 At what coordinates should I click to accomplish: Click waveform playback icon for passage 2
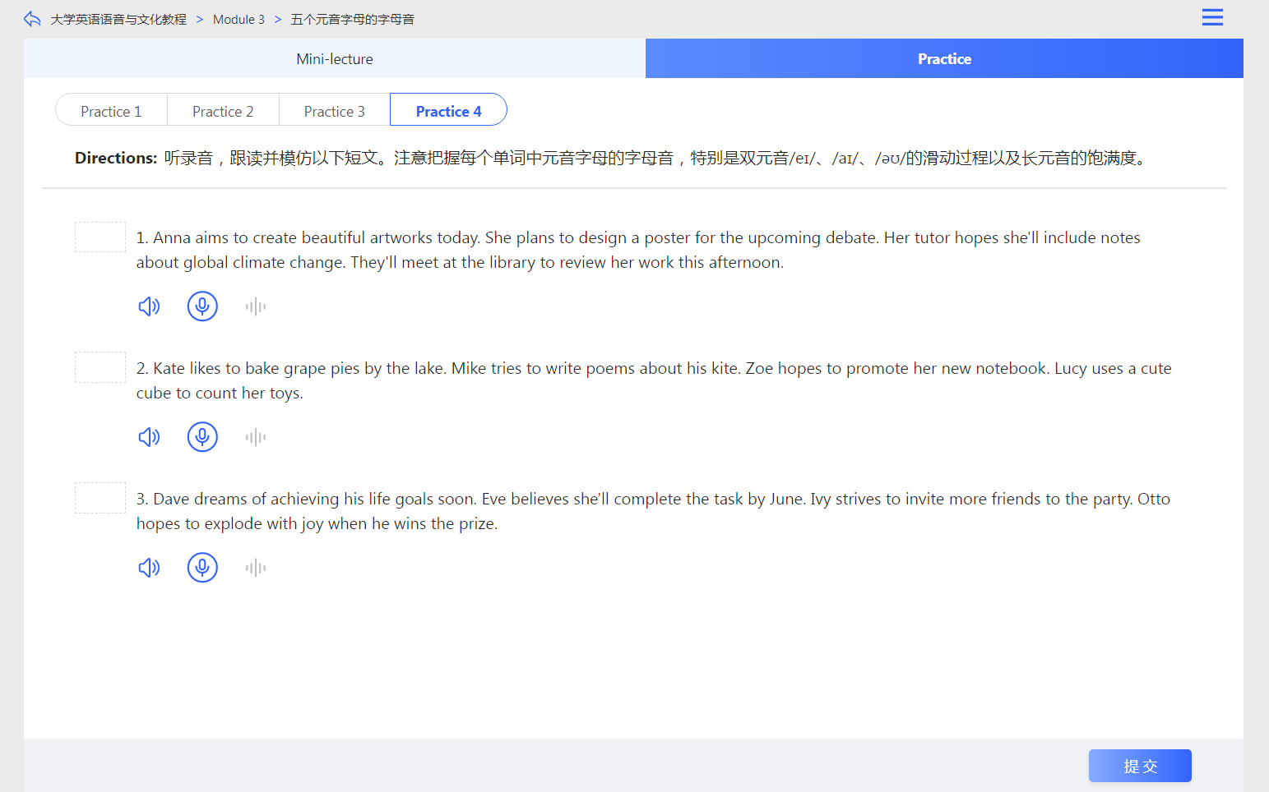tap(256, 437)
